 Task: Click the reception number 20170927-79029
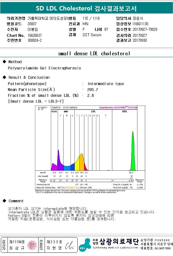tap(145, 29)
